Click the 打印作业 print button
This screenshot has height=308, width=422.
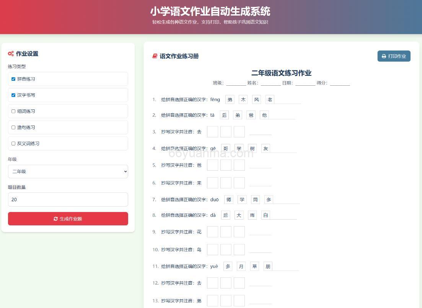pos(394,56)
